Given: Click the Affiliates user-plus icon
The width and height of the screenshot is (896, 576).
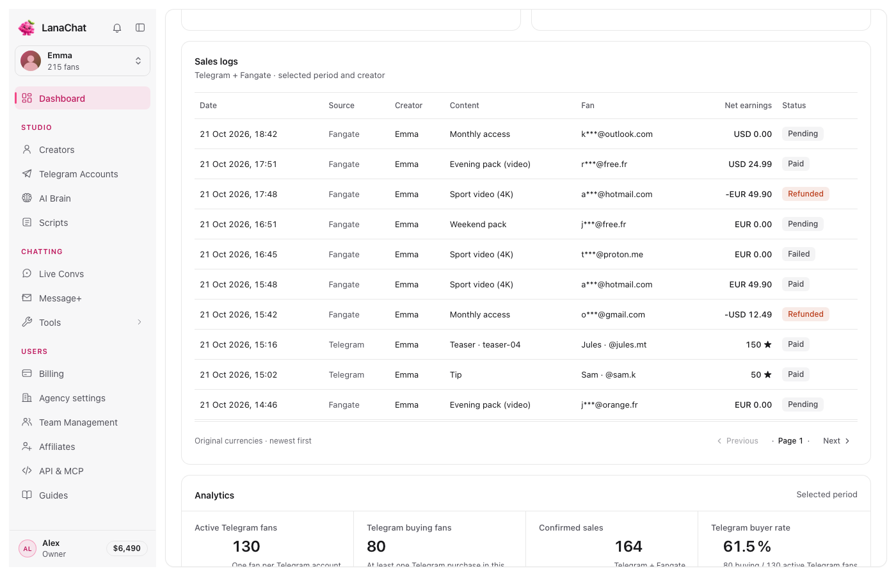Looking at the screenshot, I should click(x=27, y=446).
